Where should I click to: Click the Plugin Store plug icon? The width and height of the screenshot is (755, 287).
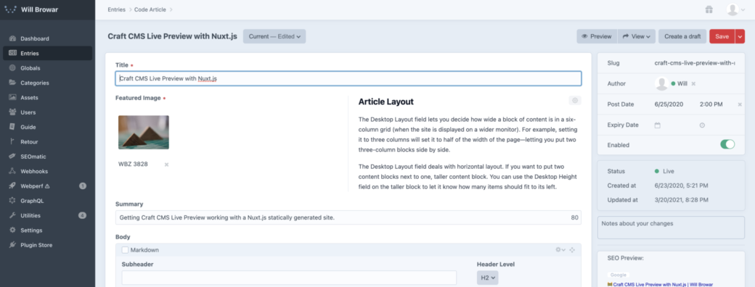[x=12, y=245]
